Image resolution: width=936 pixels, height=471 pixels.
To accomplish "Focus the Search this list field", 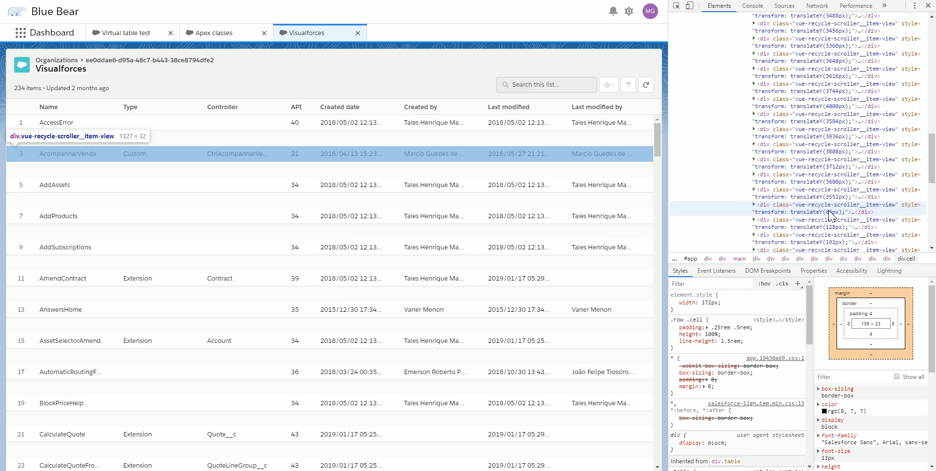I will [x=546, y=85].
